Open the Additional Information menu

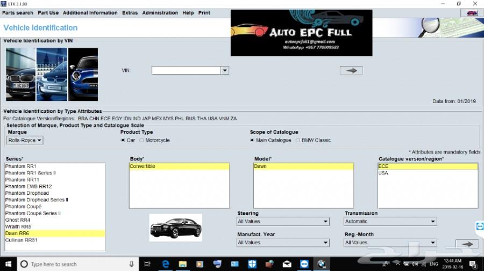click(x=90, y=13)
